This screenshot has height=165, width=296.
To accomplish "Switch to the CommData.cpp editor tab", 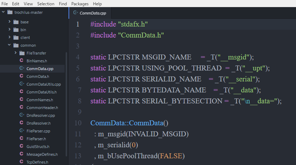I will click(x=90, y=13).
